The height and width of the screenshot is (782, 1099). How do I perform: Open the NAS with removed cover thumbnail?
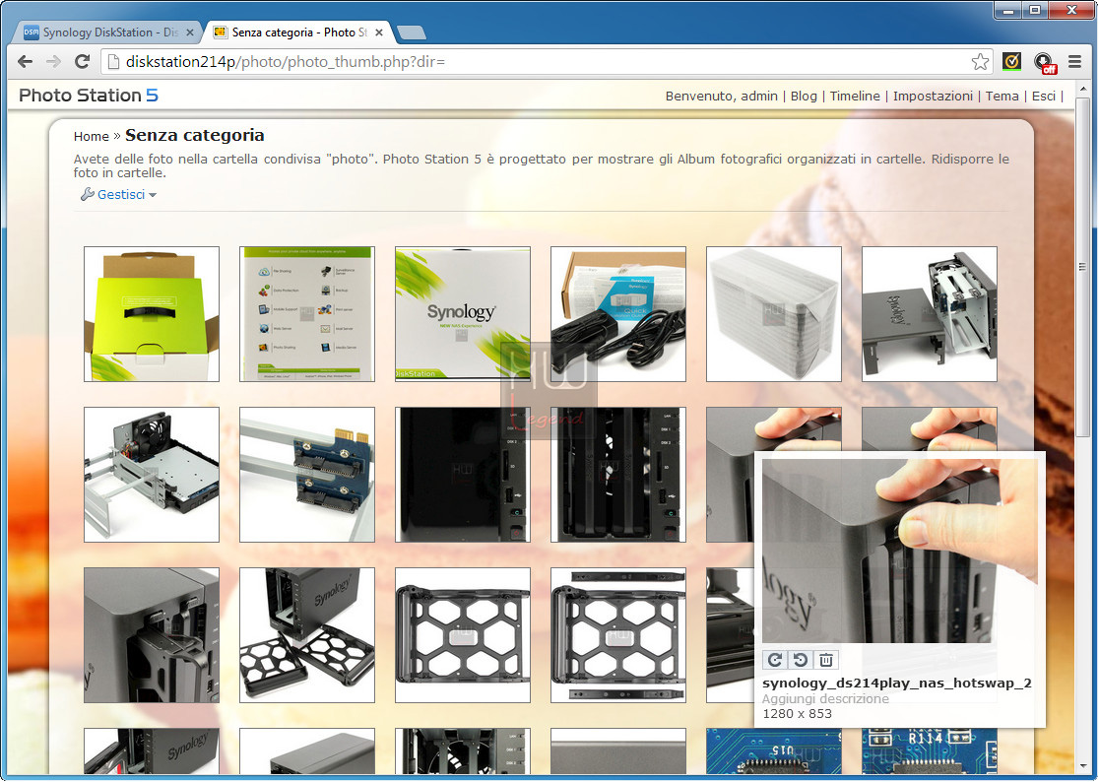coord(930,314)
